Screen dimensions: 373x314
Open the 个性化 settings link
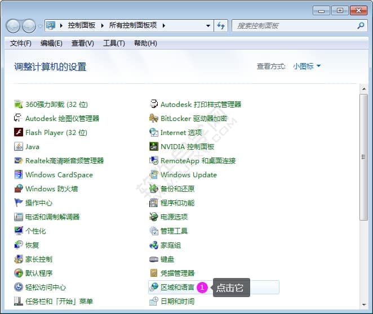point(35,231)
